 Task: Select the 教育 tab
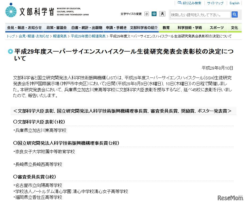(x=166, y=27)
